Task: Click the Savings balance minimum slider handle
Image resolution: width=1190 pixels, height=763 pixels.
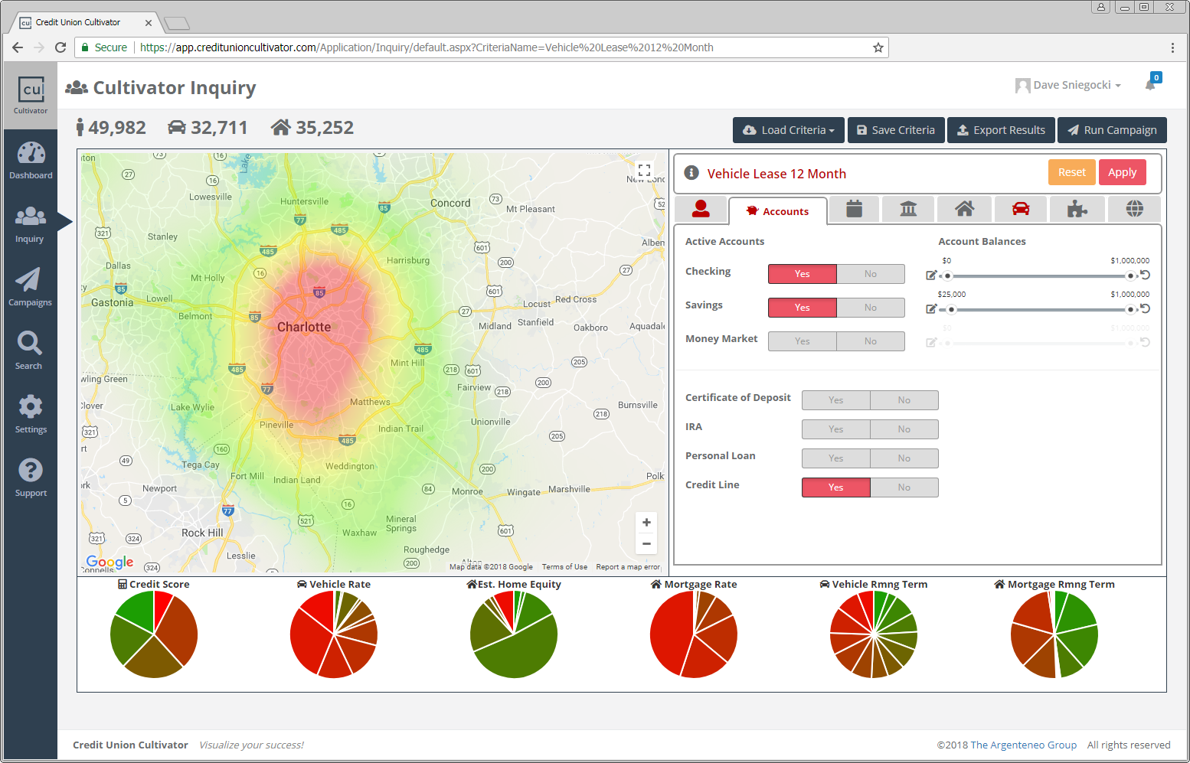Action: pyautogui.click(x=951, y=309)
